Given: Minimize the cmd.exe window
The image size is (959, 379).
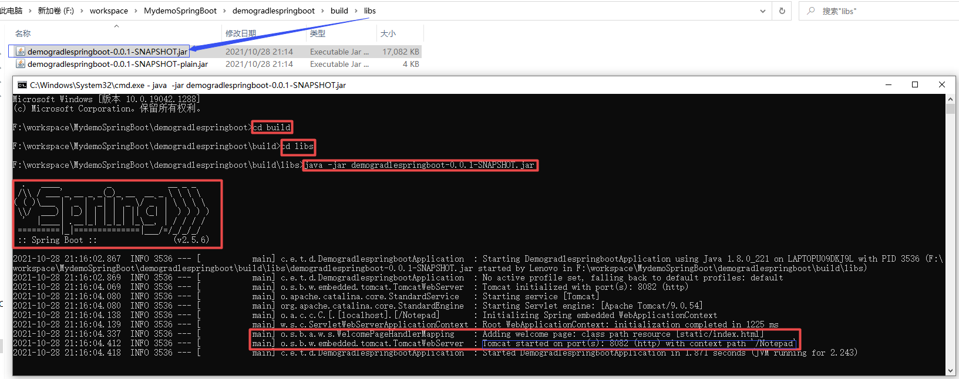Looking at the screenshot, I should click(x=889, y=84).
